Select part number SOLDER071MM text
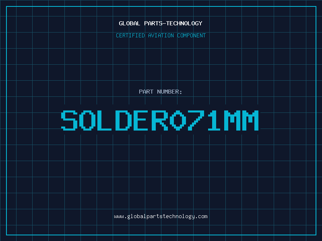This screenshot has width=322, height=241. tap(160, 120)
